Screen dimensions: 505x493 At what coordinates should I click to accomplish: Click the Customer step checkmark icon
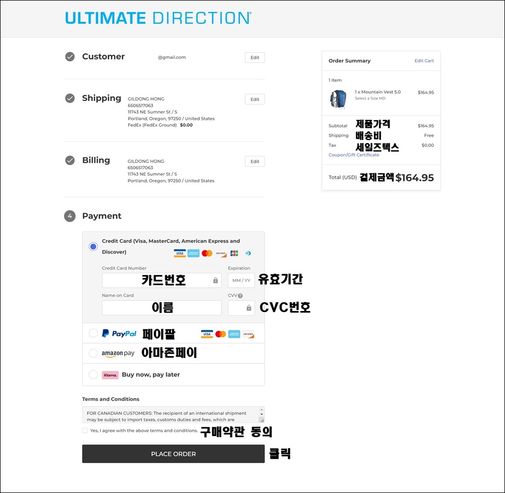point(70,57)
